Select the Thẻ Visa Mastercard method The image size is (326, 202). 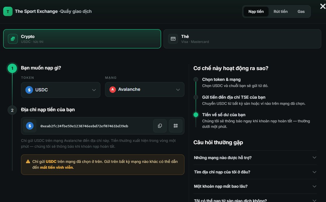click(242, 39)
